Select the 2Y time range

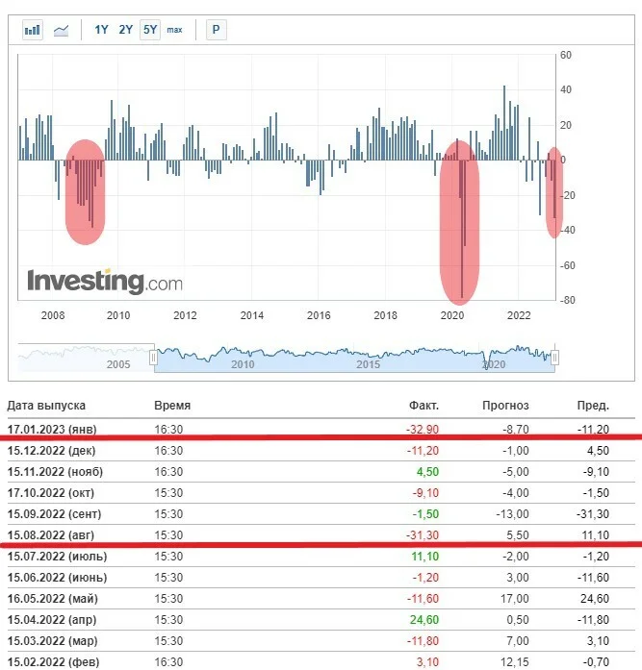point(126,30)
